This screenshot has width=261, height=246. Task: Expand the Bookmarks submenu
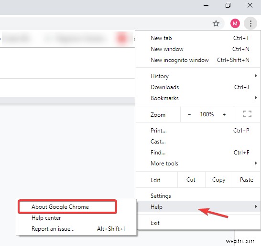(x=198, y=98)
